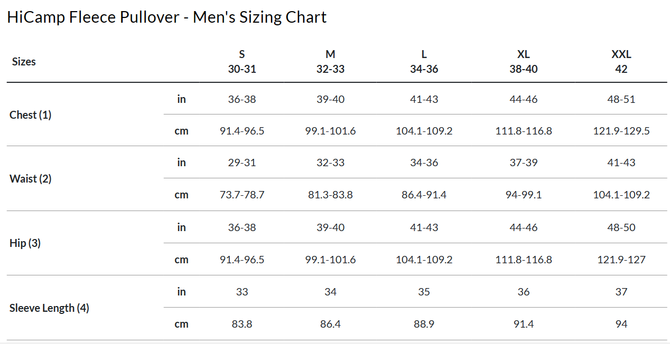Click hip value 121.9-127 cm for XXL
This screenshot has height=344, width=670.
[x=621, y=260]
